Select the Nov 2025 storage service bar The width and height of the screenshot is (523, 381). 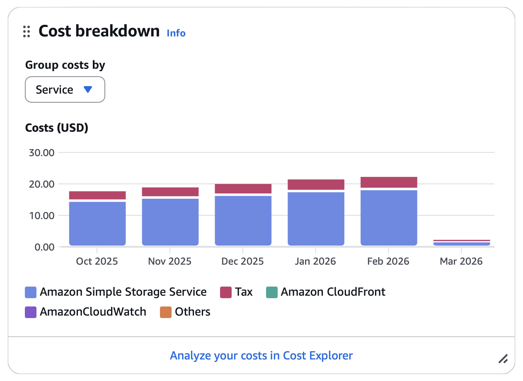point(170,222)
